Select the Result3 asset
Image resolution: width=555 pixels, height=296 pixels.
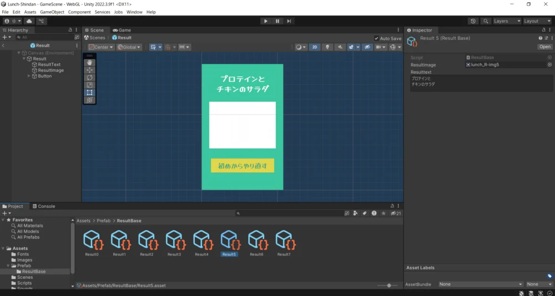174,243
